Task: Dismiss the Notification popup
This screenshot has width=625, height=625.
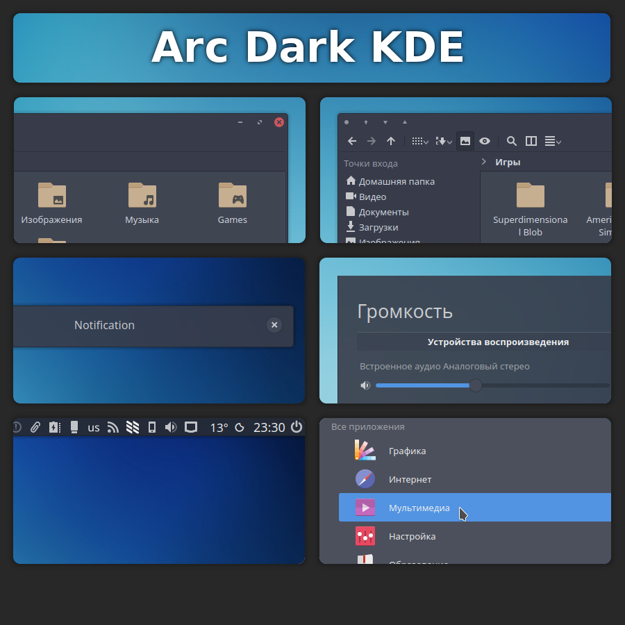Action: pyautogui.click(x=274, y=325)
